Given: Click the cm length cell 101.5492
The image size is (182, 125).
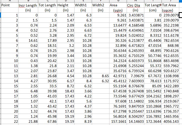Looking at the screenshot, I should (x=153, y=91).
